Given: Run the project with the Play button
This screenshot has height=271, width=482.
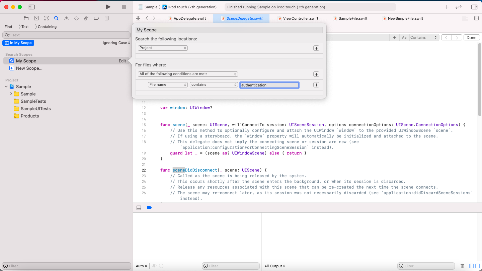Looking at the screenshot, I should click(108, 7).
